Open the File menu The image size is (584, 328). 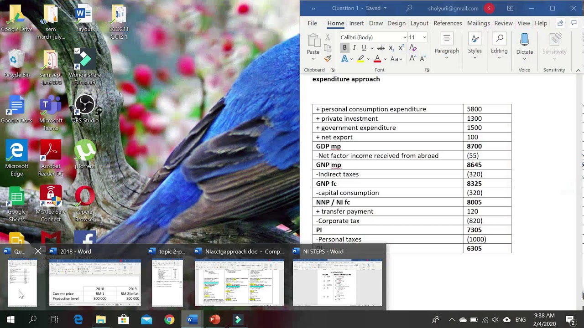click(312, 23)
